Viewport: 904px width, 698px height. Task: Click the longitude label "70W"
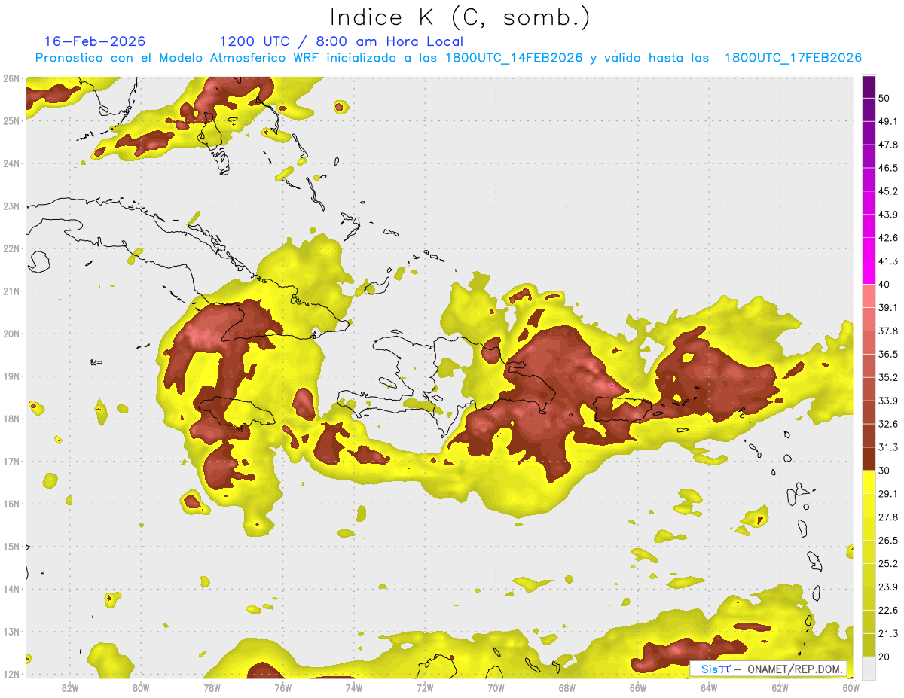[x=496, y=687]
